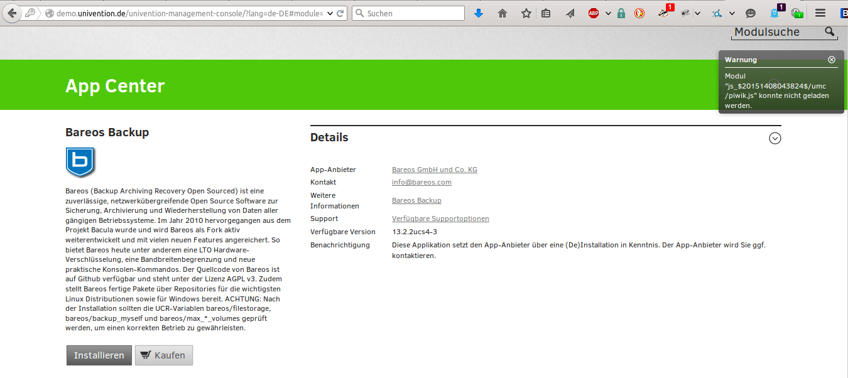
Task: Dismiss the Warnung notification
Action: (x=832, y=60)
